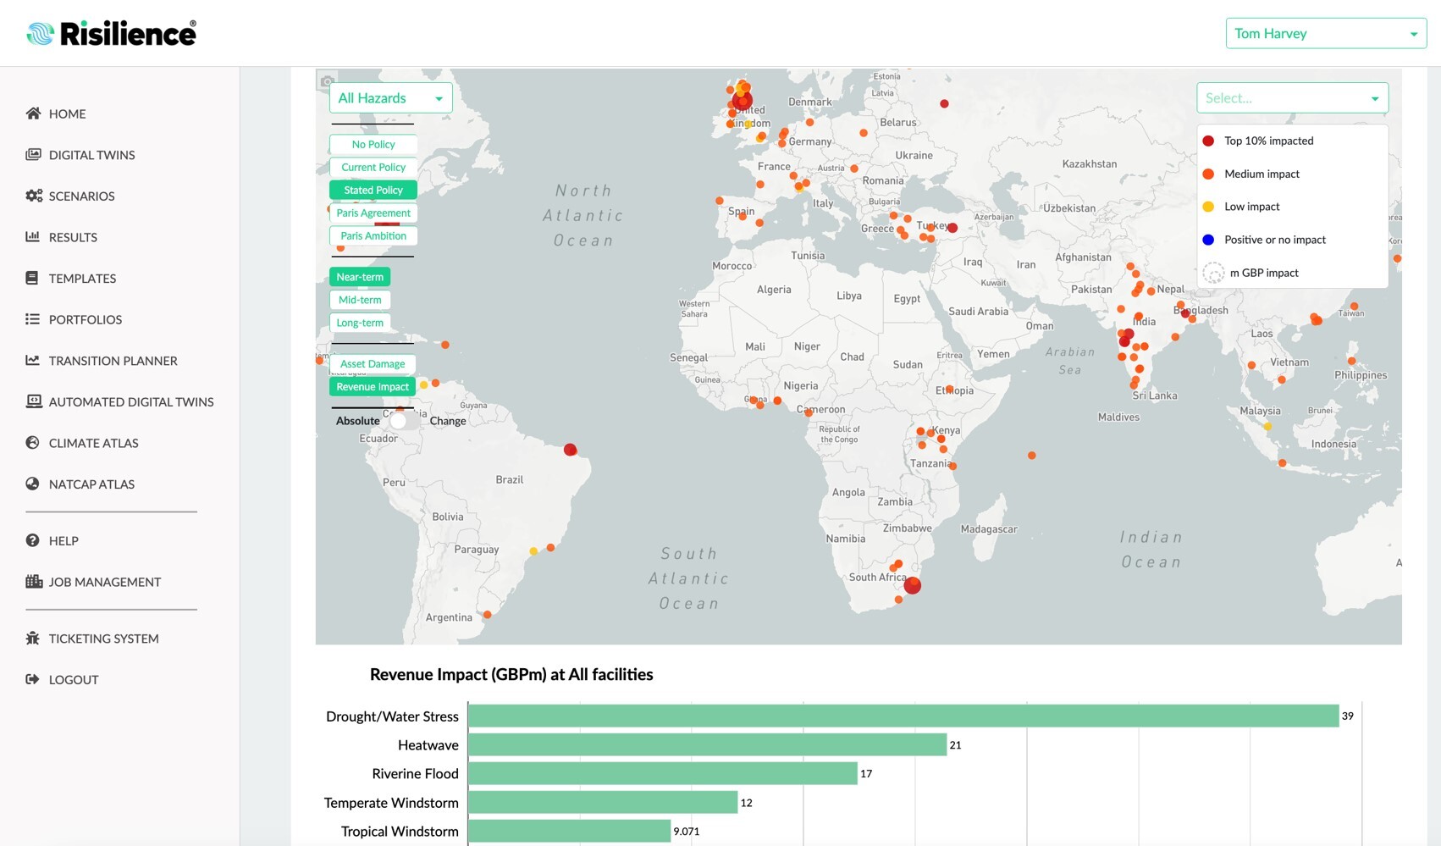Click the Scenarios gears icon

pos(33,196)
